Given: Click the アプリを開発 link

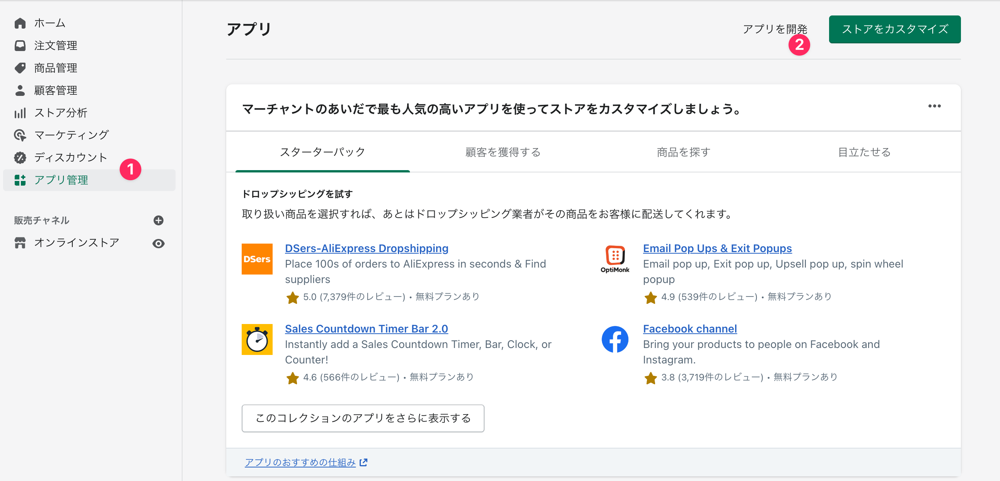Looking at the screenshot, I should pos(775,29).
